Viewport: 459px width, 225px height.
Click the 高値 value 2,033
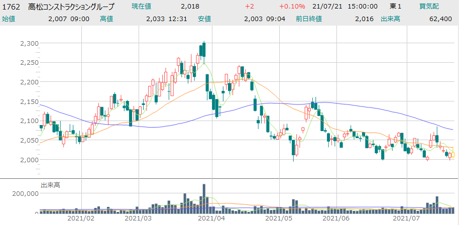tap(155, 19)
